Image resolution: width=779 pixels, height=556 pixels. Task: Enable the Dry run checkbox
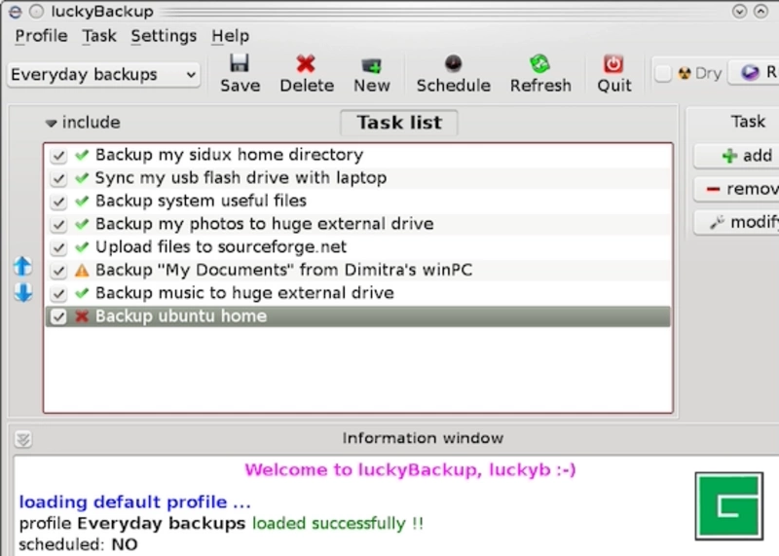click(x=663, y=73)
